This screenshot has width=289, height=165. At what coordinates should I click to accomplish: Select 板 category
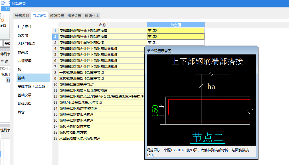33,70
